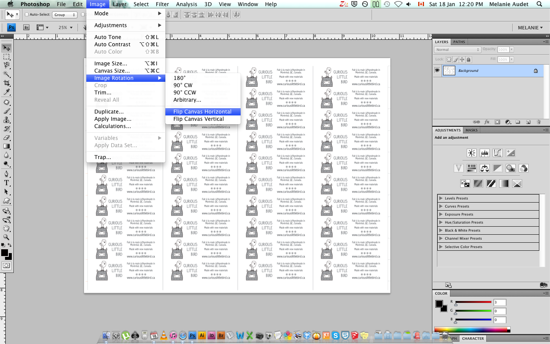
Task: Select the Zoom tool in the toolbox
Action: 6,237
